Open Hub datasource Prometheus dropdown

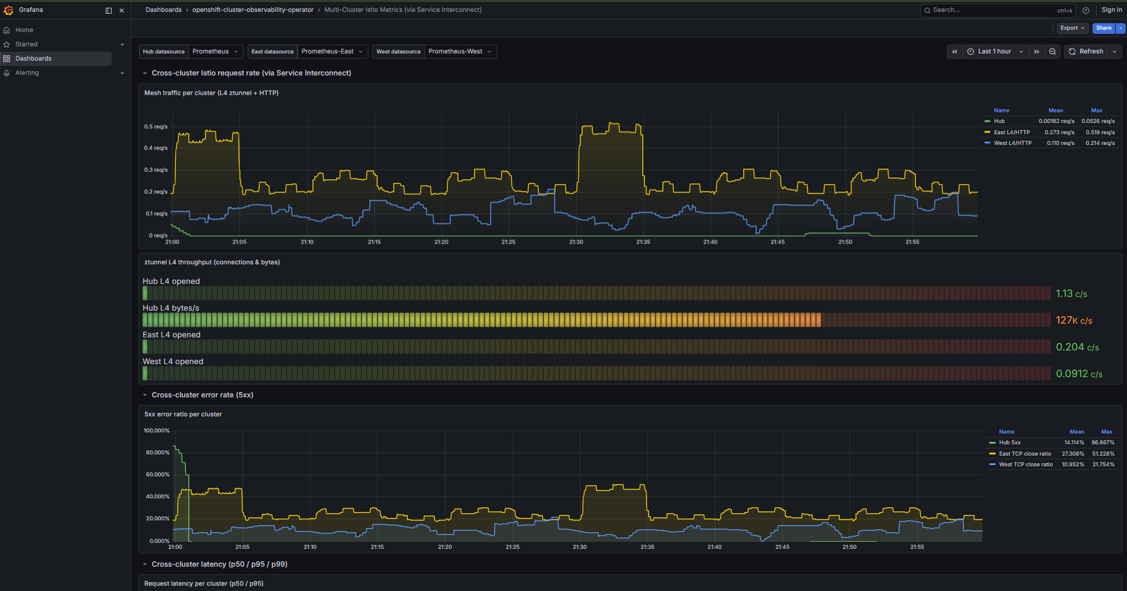click(x=215, y=52)
